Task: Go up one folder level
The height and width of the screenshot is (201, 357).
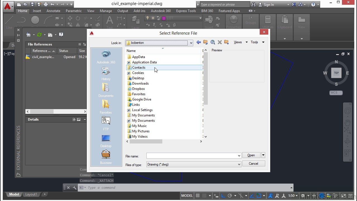Action: (x=206, y=42)
